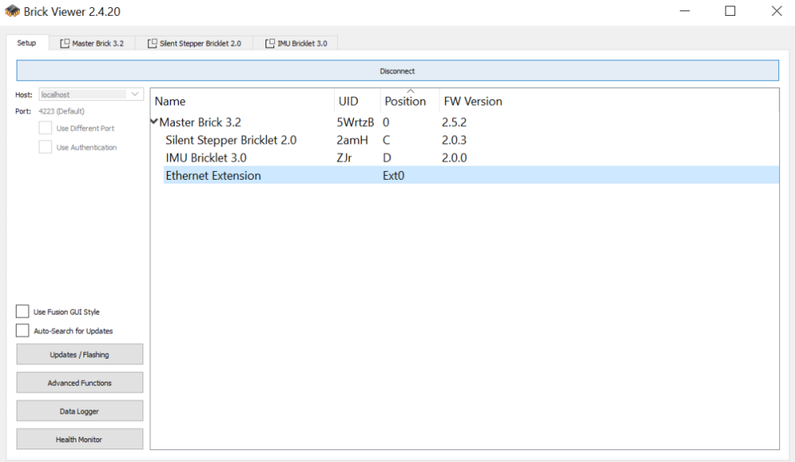
Task: Click the detach icon on Master Brick 3.2 tab
Action: [x=65, y=44]
